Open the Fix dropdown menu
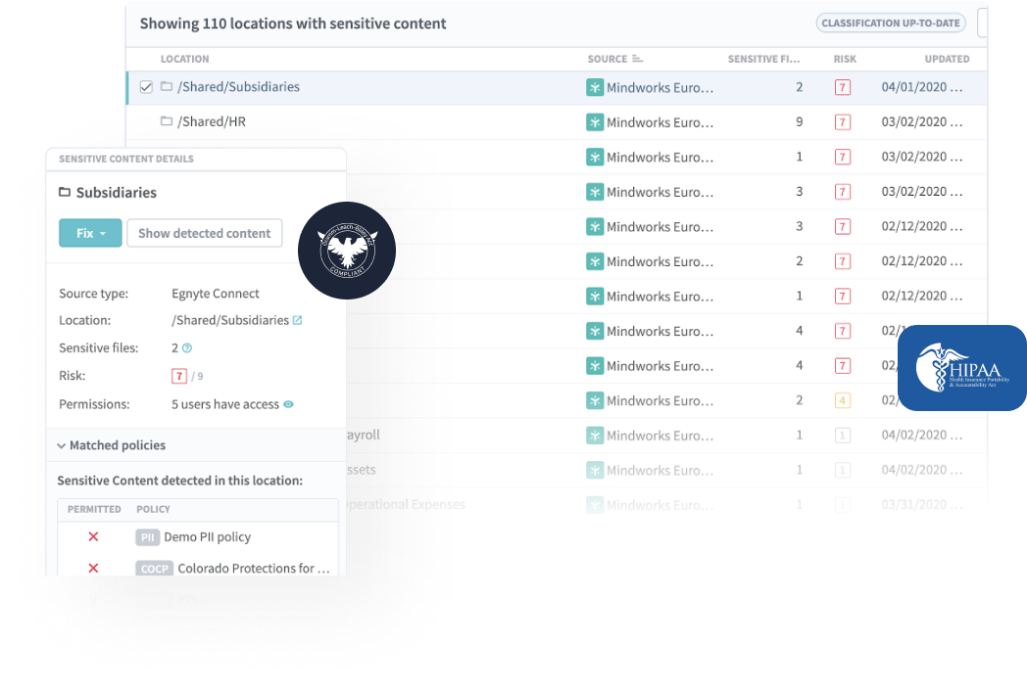 pyautogui.click(x=90, y=233)
